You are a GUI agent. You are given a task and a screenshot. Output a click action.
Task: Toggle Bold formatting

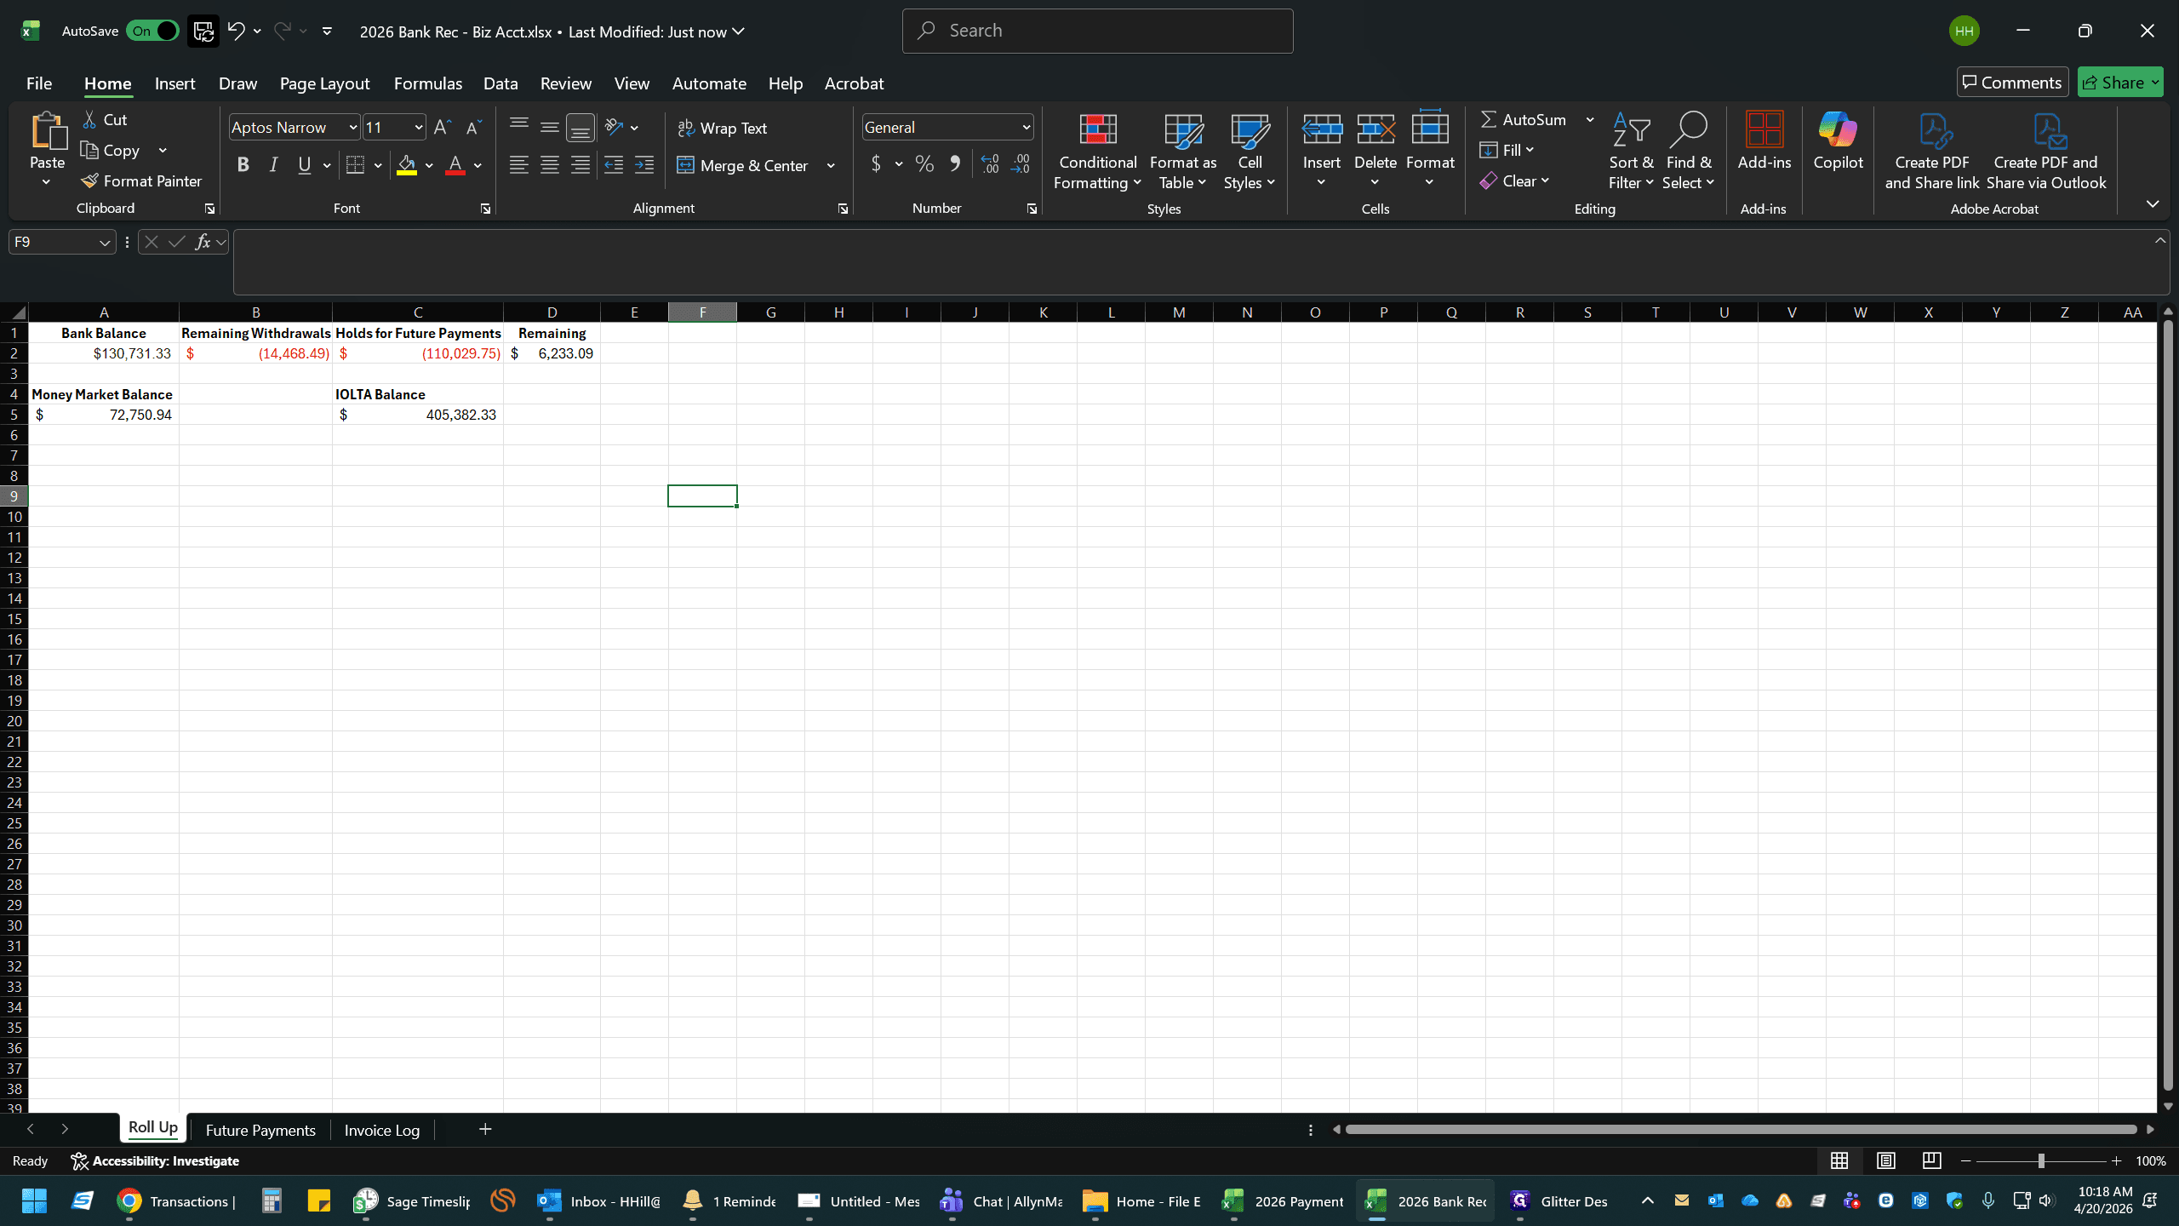click(243, 165)
